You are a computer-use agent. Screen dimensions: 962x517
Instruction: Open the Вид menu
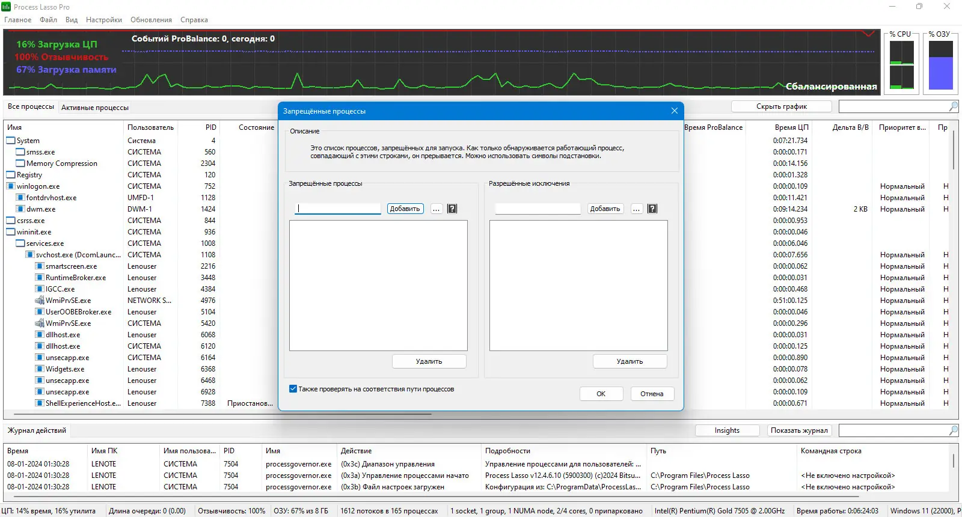72,20
